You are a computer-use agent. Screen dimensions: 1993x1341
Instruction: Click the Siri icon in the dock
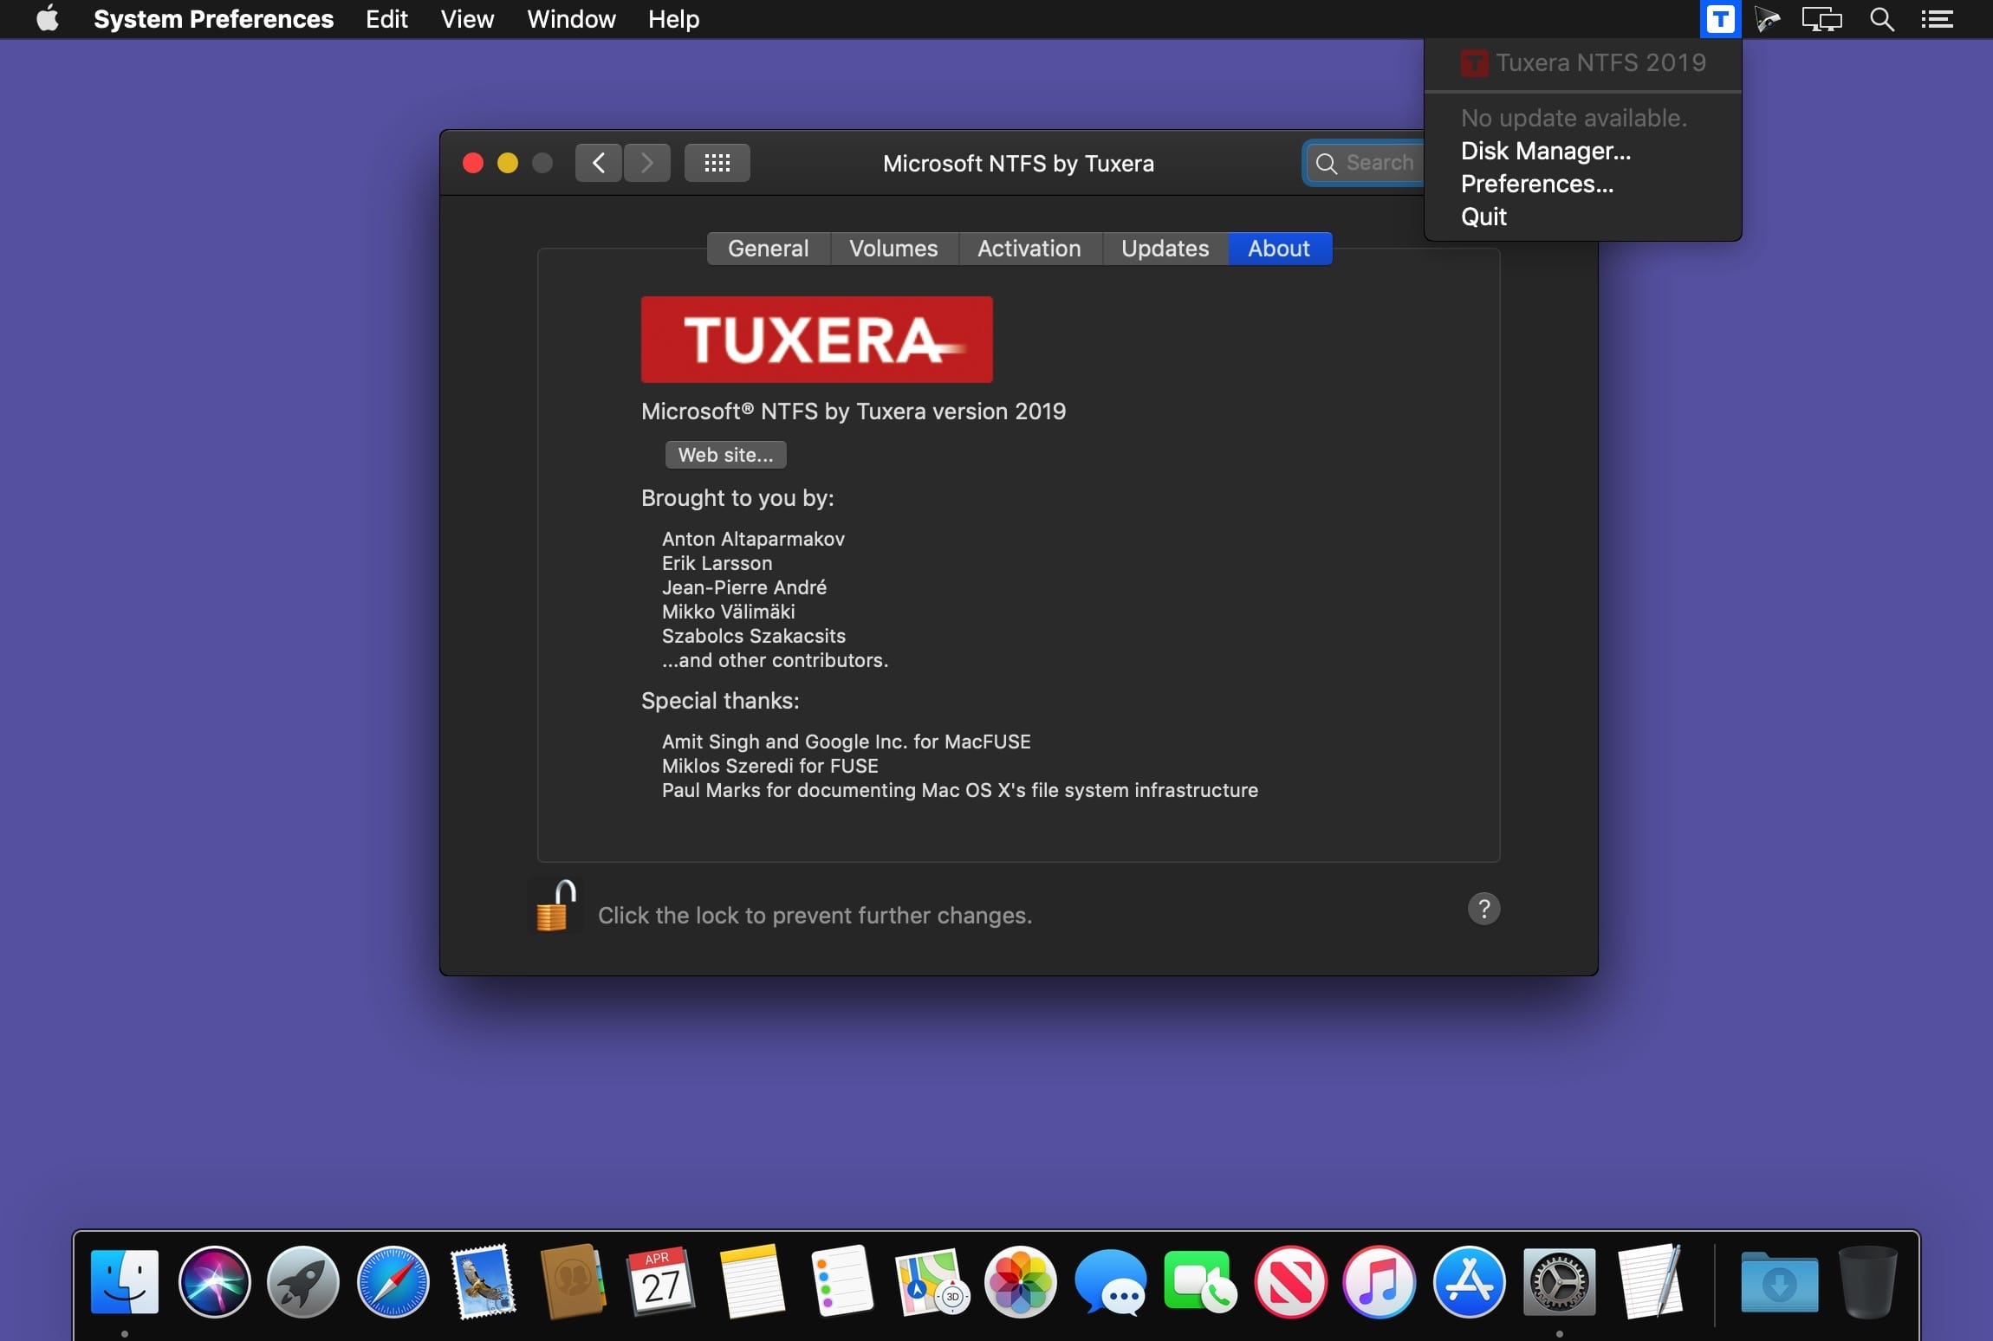point(214,1281)
